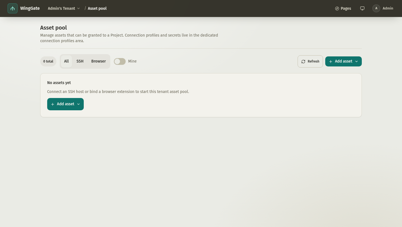402x227 pixels.
Task: Click plus icon in empty-state Add asset
Action: 52,104
